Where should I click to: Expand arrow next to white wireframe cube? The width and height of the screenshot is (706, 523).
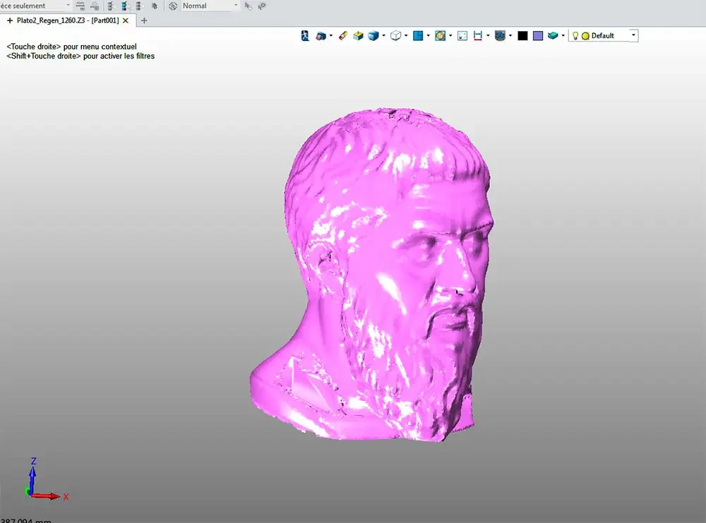tap(406, 35)
